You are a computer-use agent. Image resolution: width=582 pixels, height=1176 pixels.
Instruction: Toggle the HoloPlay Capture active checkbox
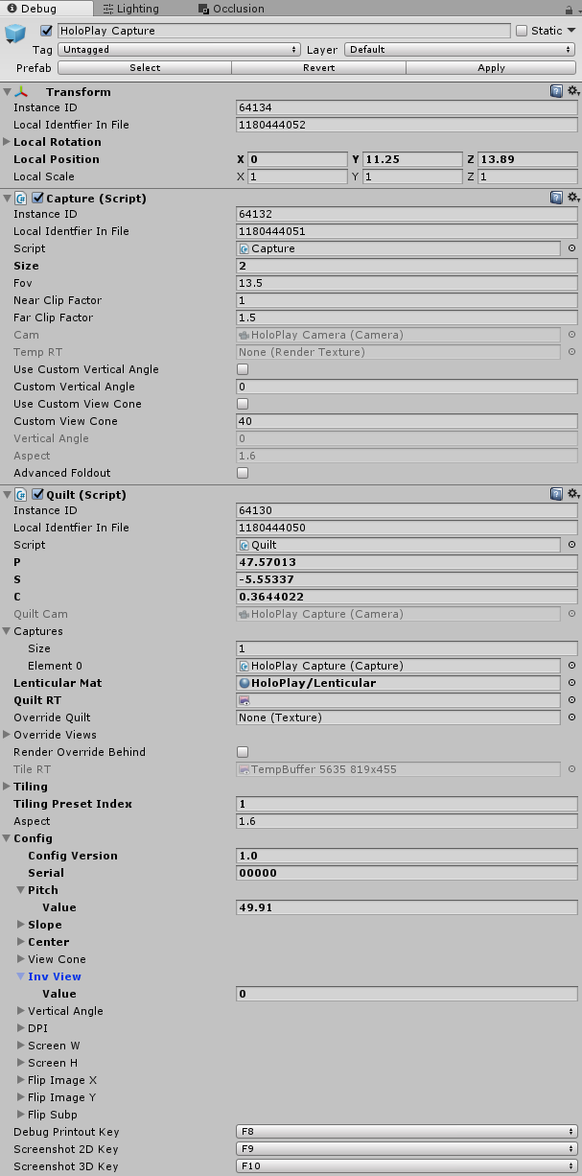point(46,31)
